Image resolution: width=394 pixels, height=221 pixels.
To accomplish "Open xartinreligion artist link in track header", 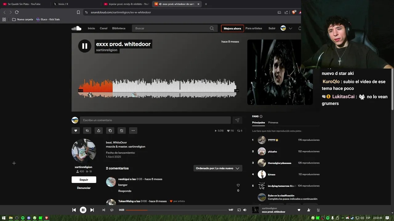I will click(107, 50).
